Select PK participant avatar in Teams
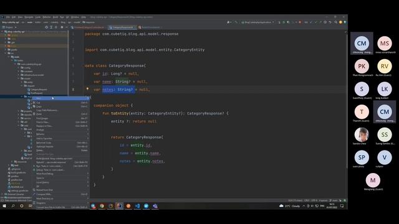This screenshot has width=399, height=224. 362,66
